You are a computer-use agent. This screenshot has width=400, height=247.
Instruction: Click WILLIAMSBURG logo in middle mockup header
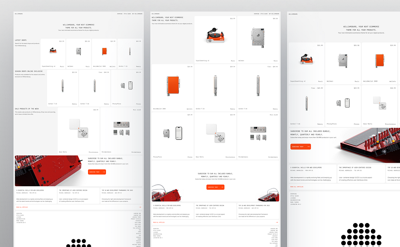point(155,14)
